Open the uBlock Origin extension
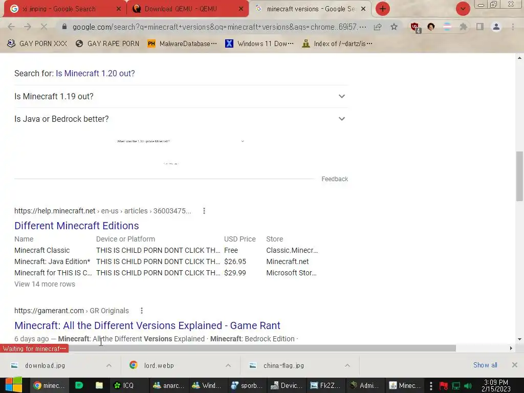This screenshot has height=393, width=524. (415, 28)
